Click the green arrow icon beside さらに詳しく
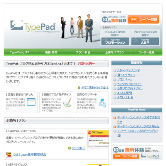166x166 pixels. [69, 148]
